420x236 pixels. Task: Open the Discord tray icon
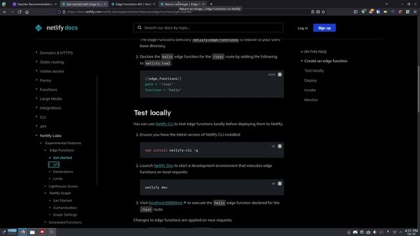click(x=355, y=232)
